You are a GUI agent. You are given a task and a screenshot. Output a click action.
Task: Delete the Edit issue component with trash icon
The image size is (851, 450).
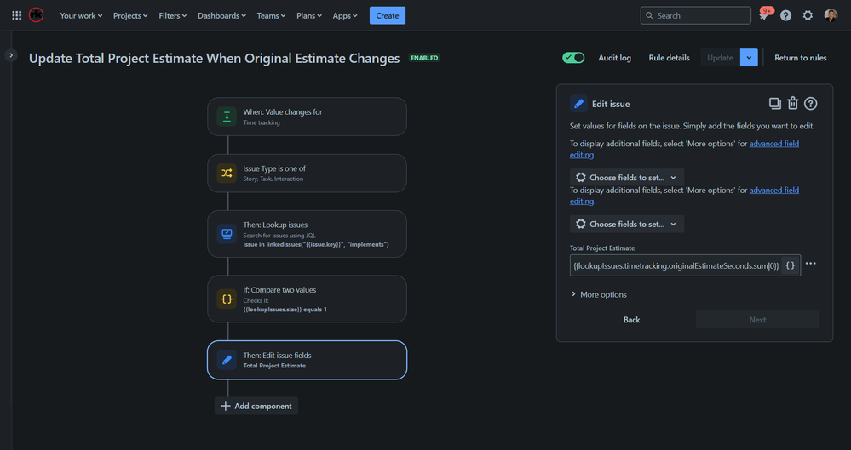coord(793,103)
